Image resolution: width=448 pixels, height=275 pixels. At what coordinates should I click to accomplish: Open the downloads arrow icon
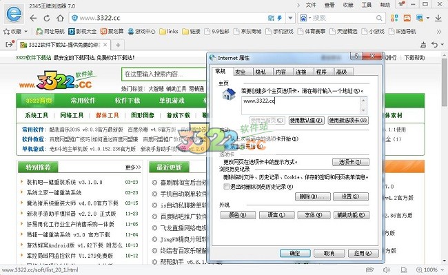pyautogui.click(x=438, y=18)
